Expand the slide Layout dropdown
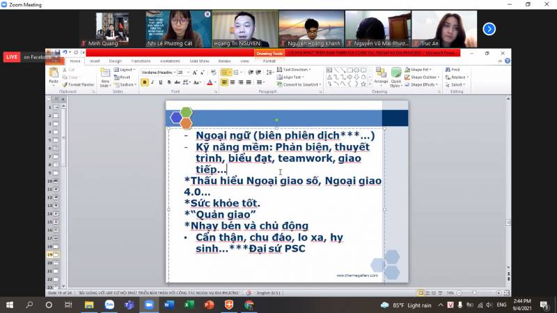This screenshot has width=557, height=313. (x=125, y=70)
